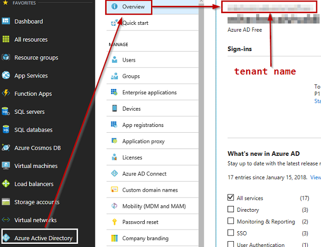
Task: Click the Function Apps lightning icon
Action: click(6, 93)
